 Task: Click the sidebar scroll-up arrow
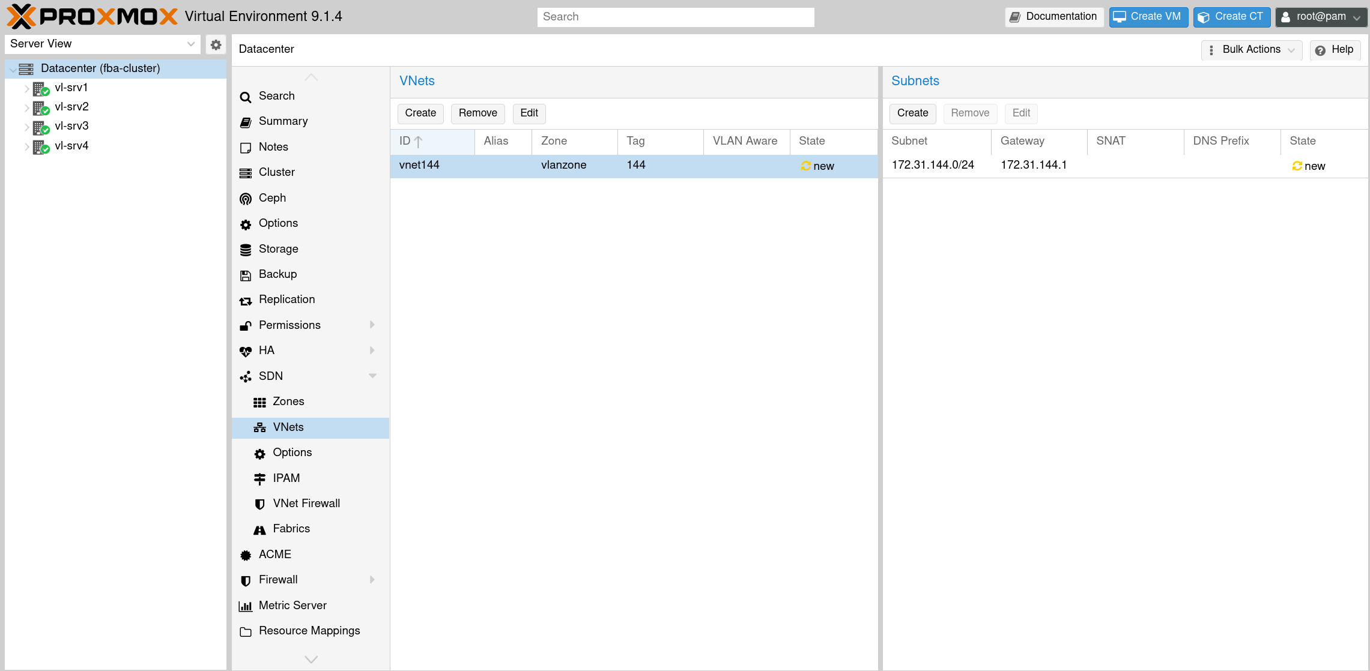311,77
